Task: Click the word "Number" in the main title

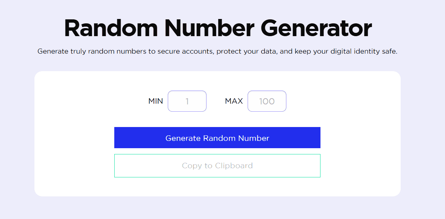Action: 208,28
